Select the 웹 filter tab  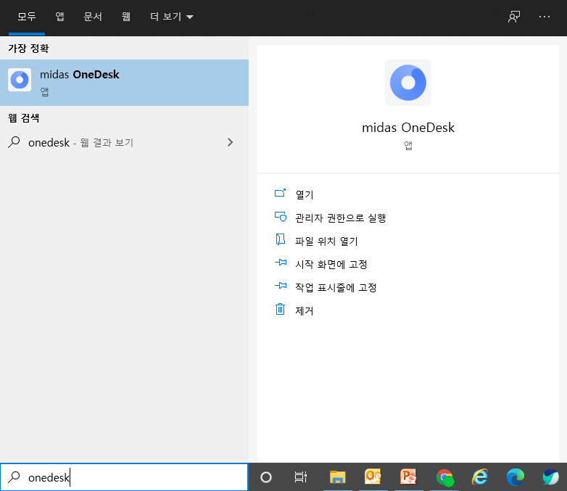(126, 17)
